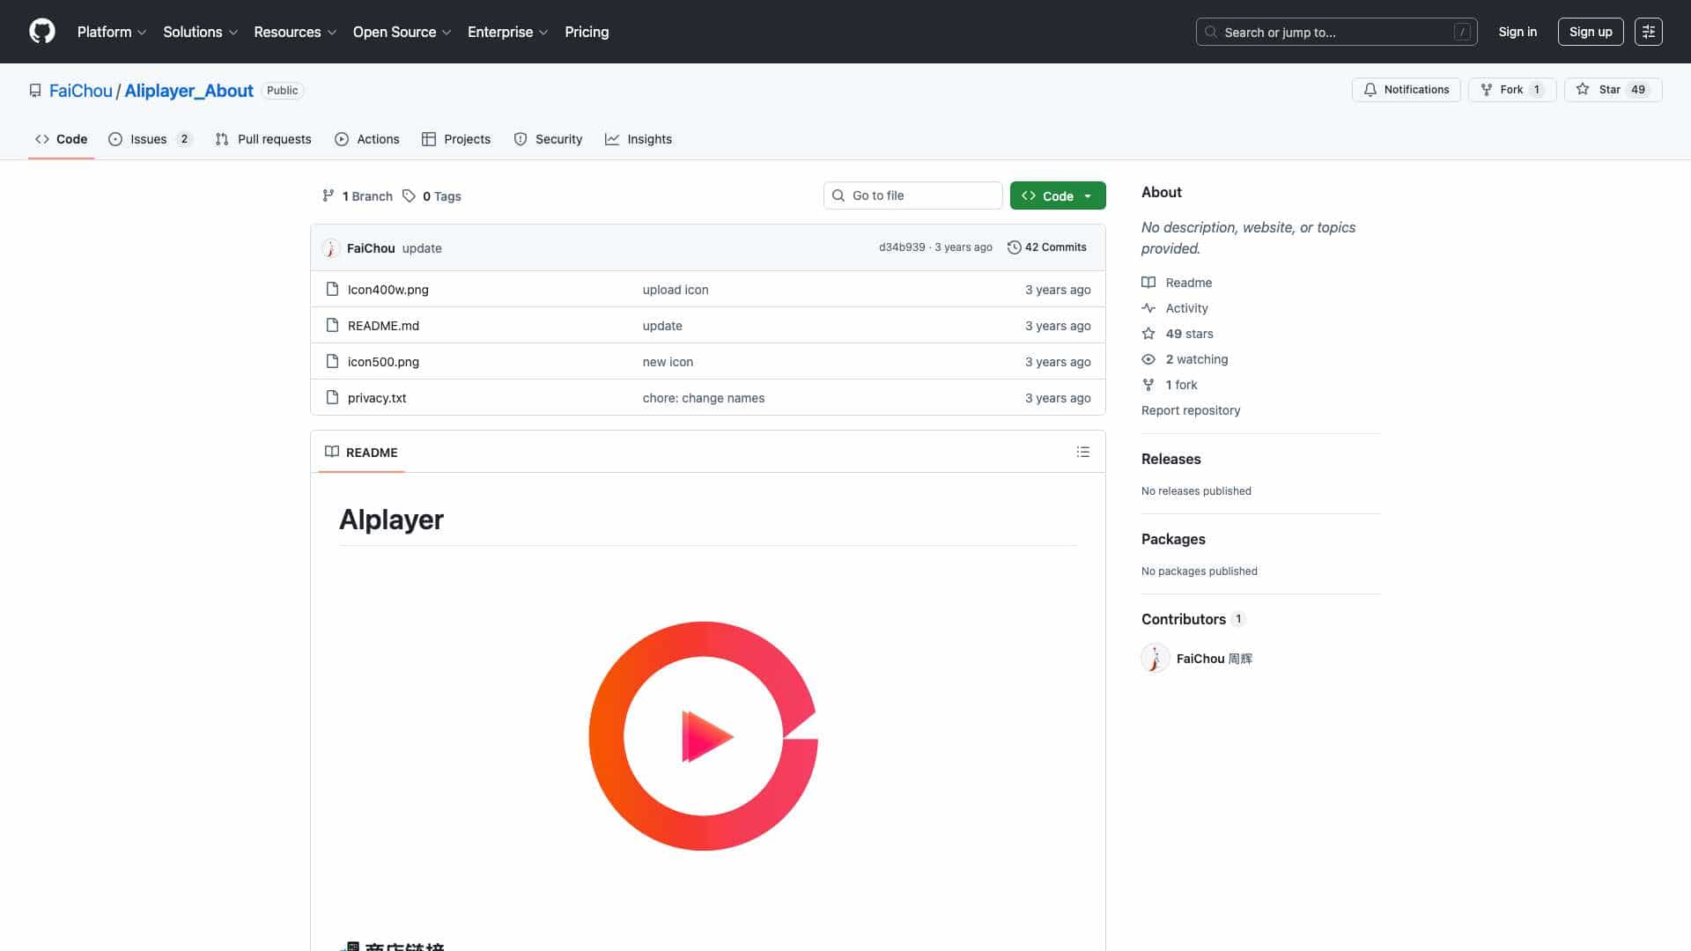Open the README outline icon
Screen dimensions: 1691x951
[1082, 452]
